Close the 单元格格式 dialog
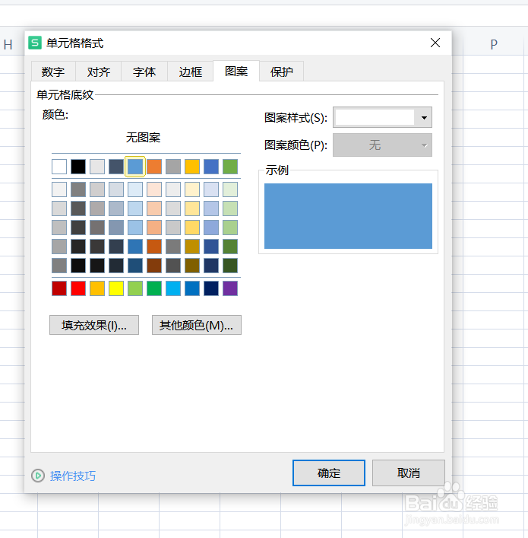Image resolution: width=528 pixels, height=538 pixels. pyautogui.click(x=435, y=43)
